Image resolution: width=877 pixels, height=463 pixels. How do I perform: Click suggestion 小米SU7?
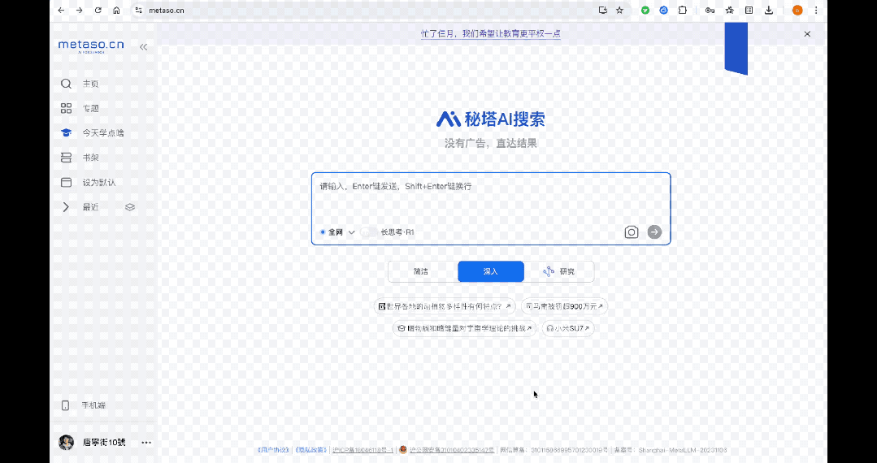[x=567, y=328]
